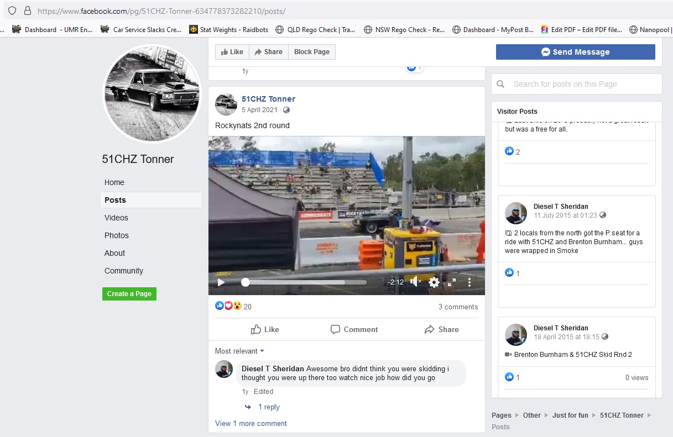Open Nanopool bookmark
Screen dimensions: 673x437
pyautogui.click(x=650, y=30)
